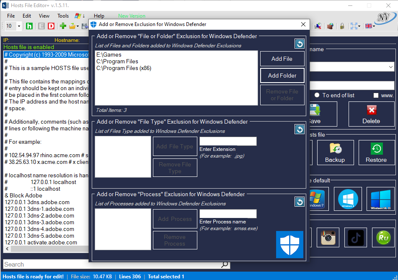This screenshot has height=280, width=398.
Task: Refresh the Process exclusions list
Action: click(x=300, y=202)
